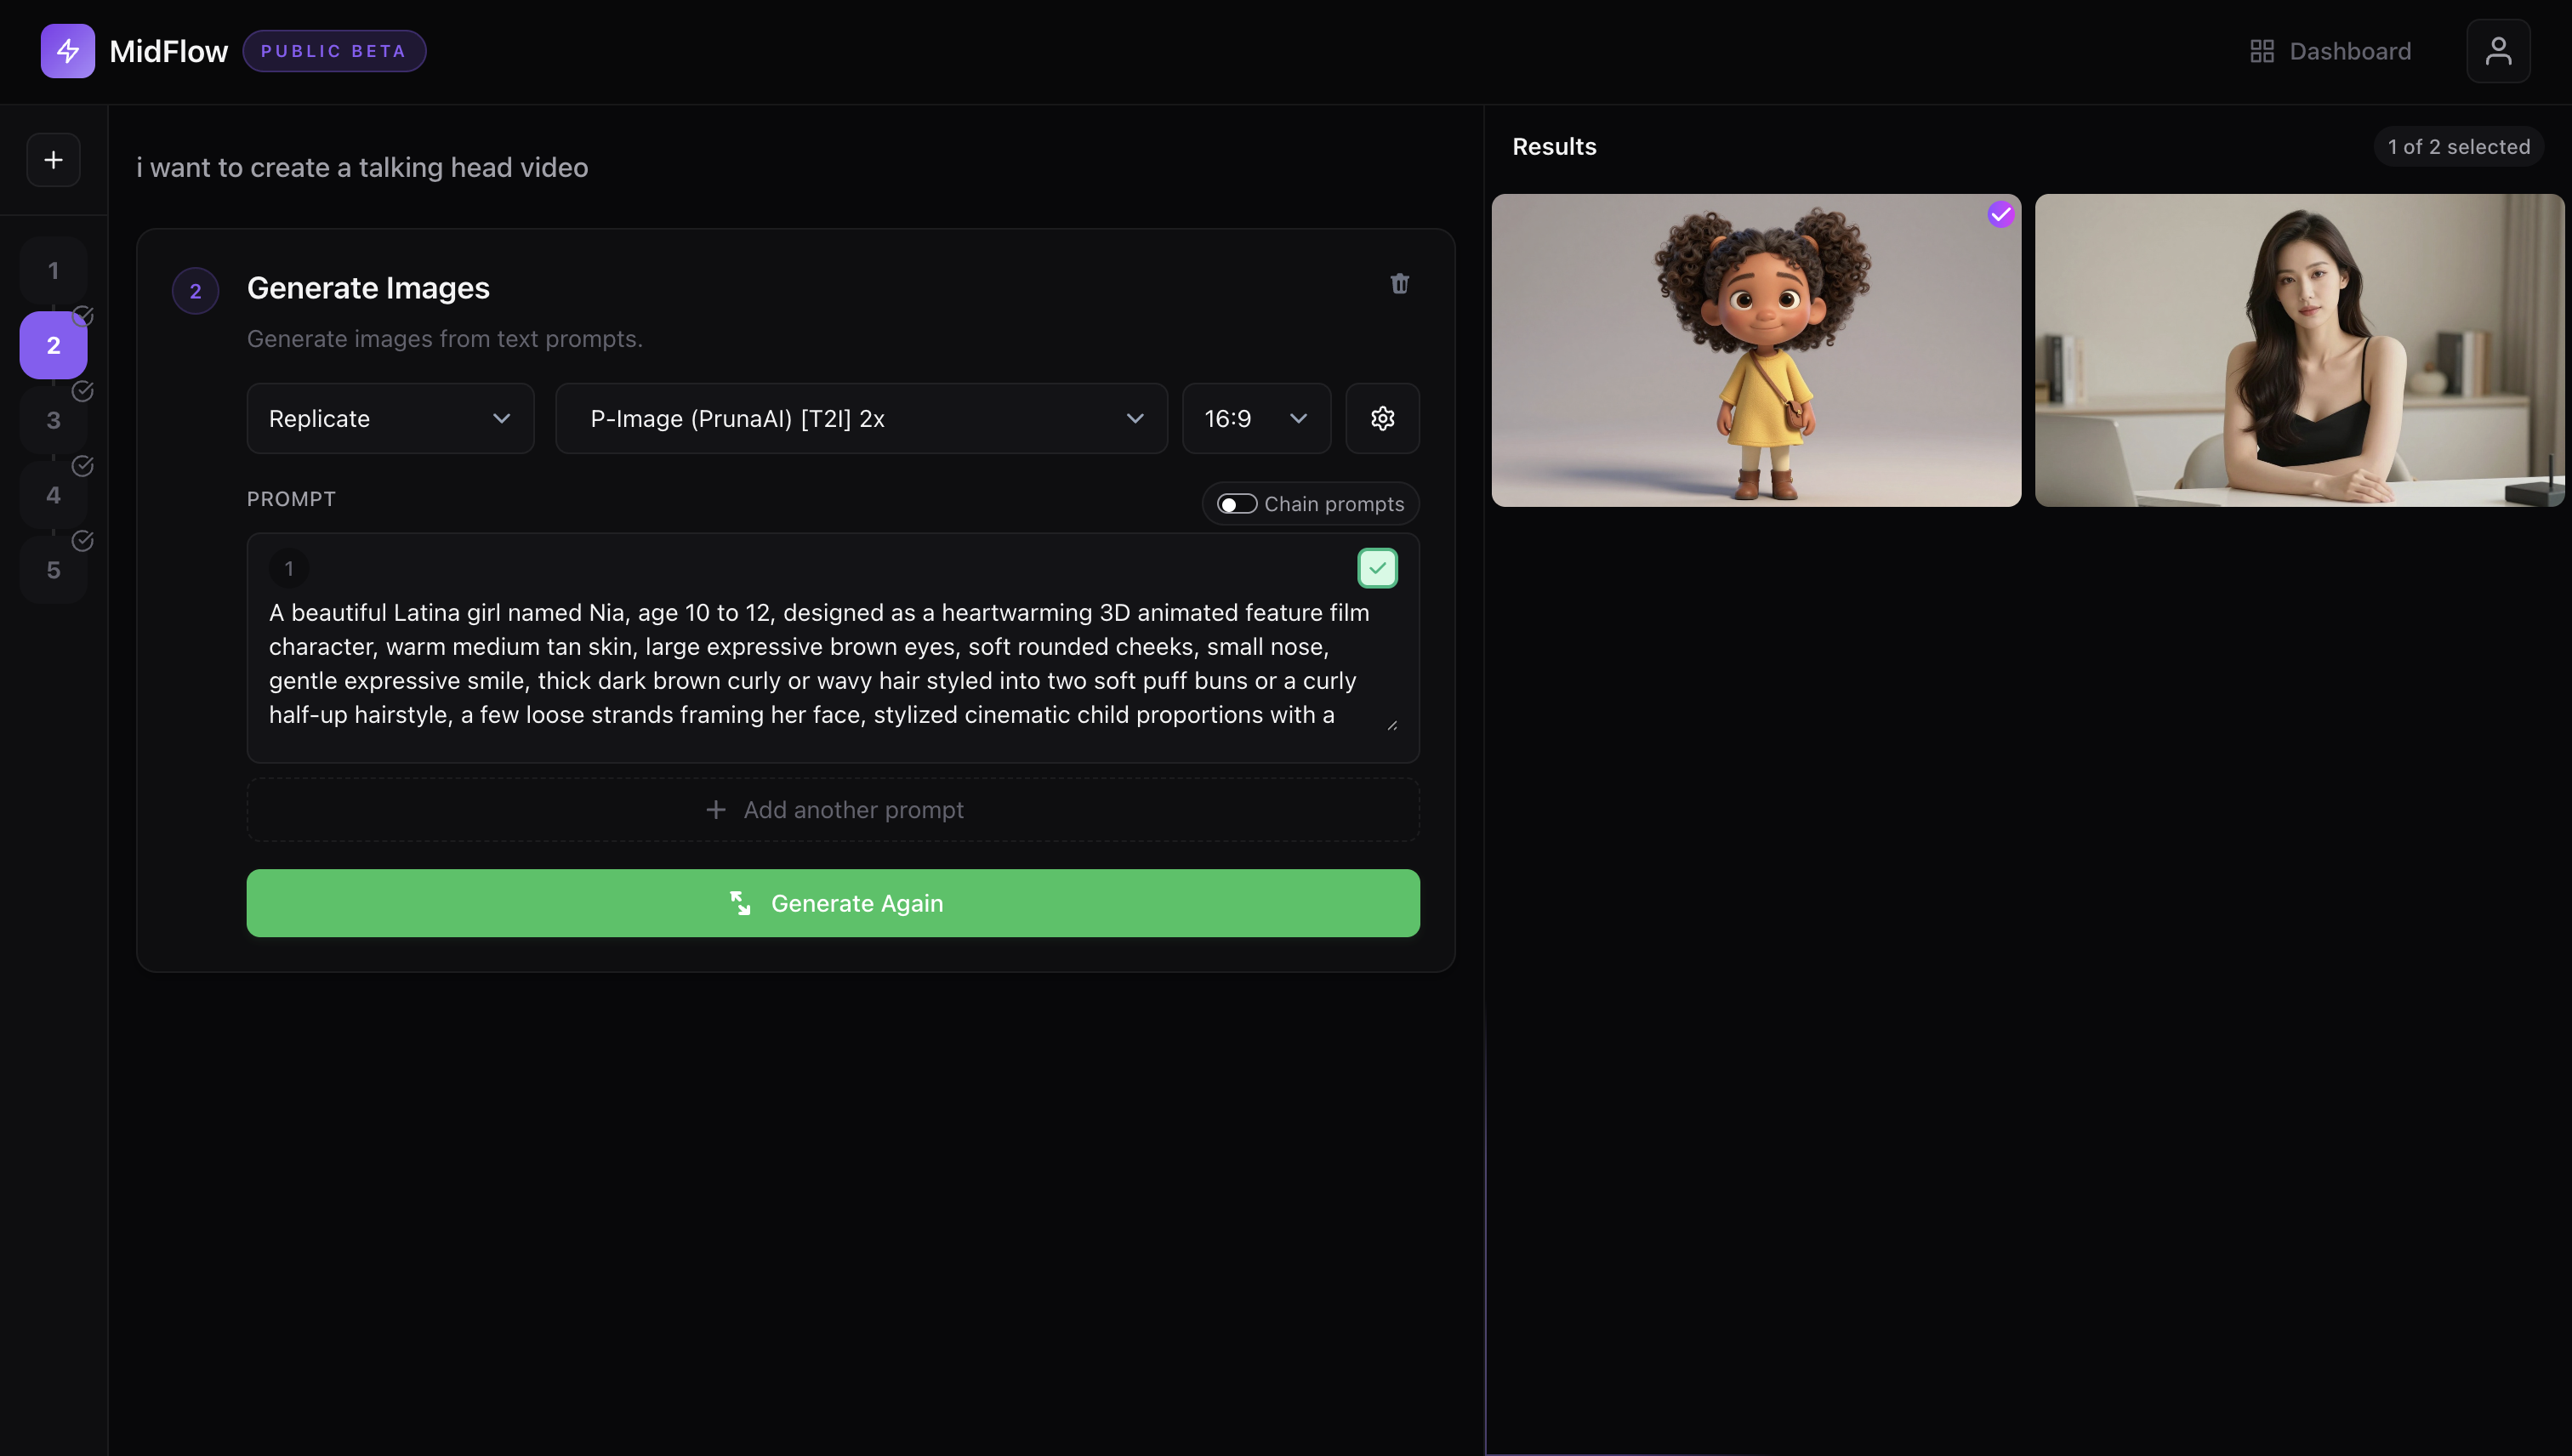Enable the Chain prompts toggle
Viewport: 2572px width, 1456px height.
click(x=1236, y=503)
